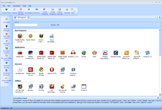Click the Install Programs button
The height and width of the screenshot is (110, 162).
[x=53, y=11]
